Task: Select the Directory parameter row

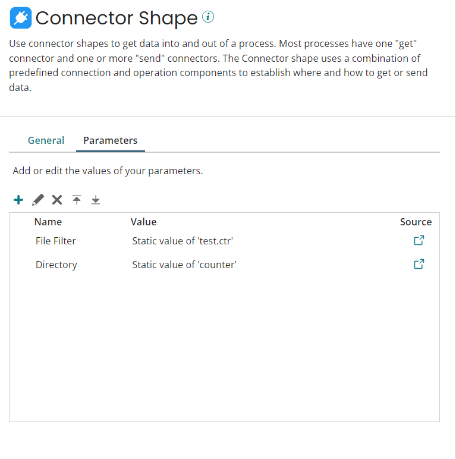Action: (x=56, y=265)
